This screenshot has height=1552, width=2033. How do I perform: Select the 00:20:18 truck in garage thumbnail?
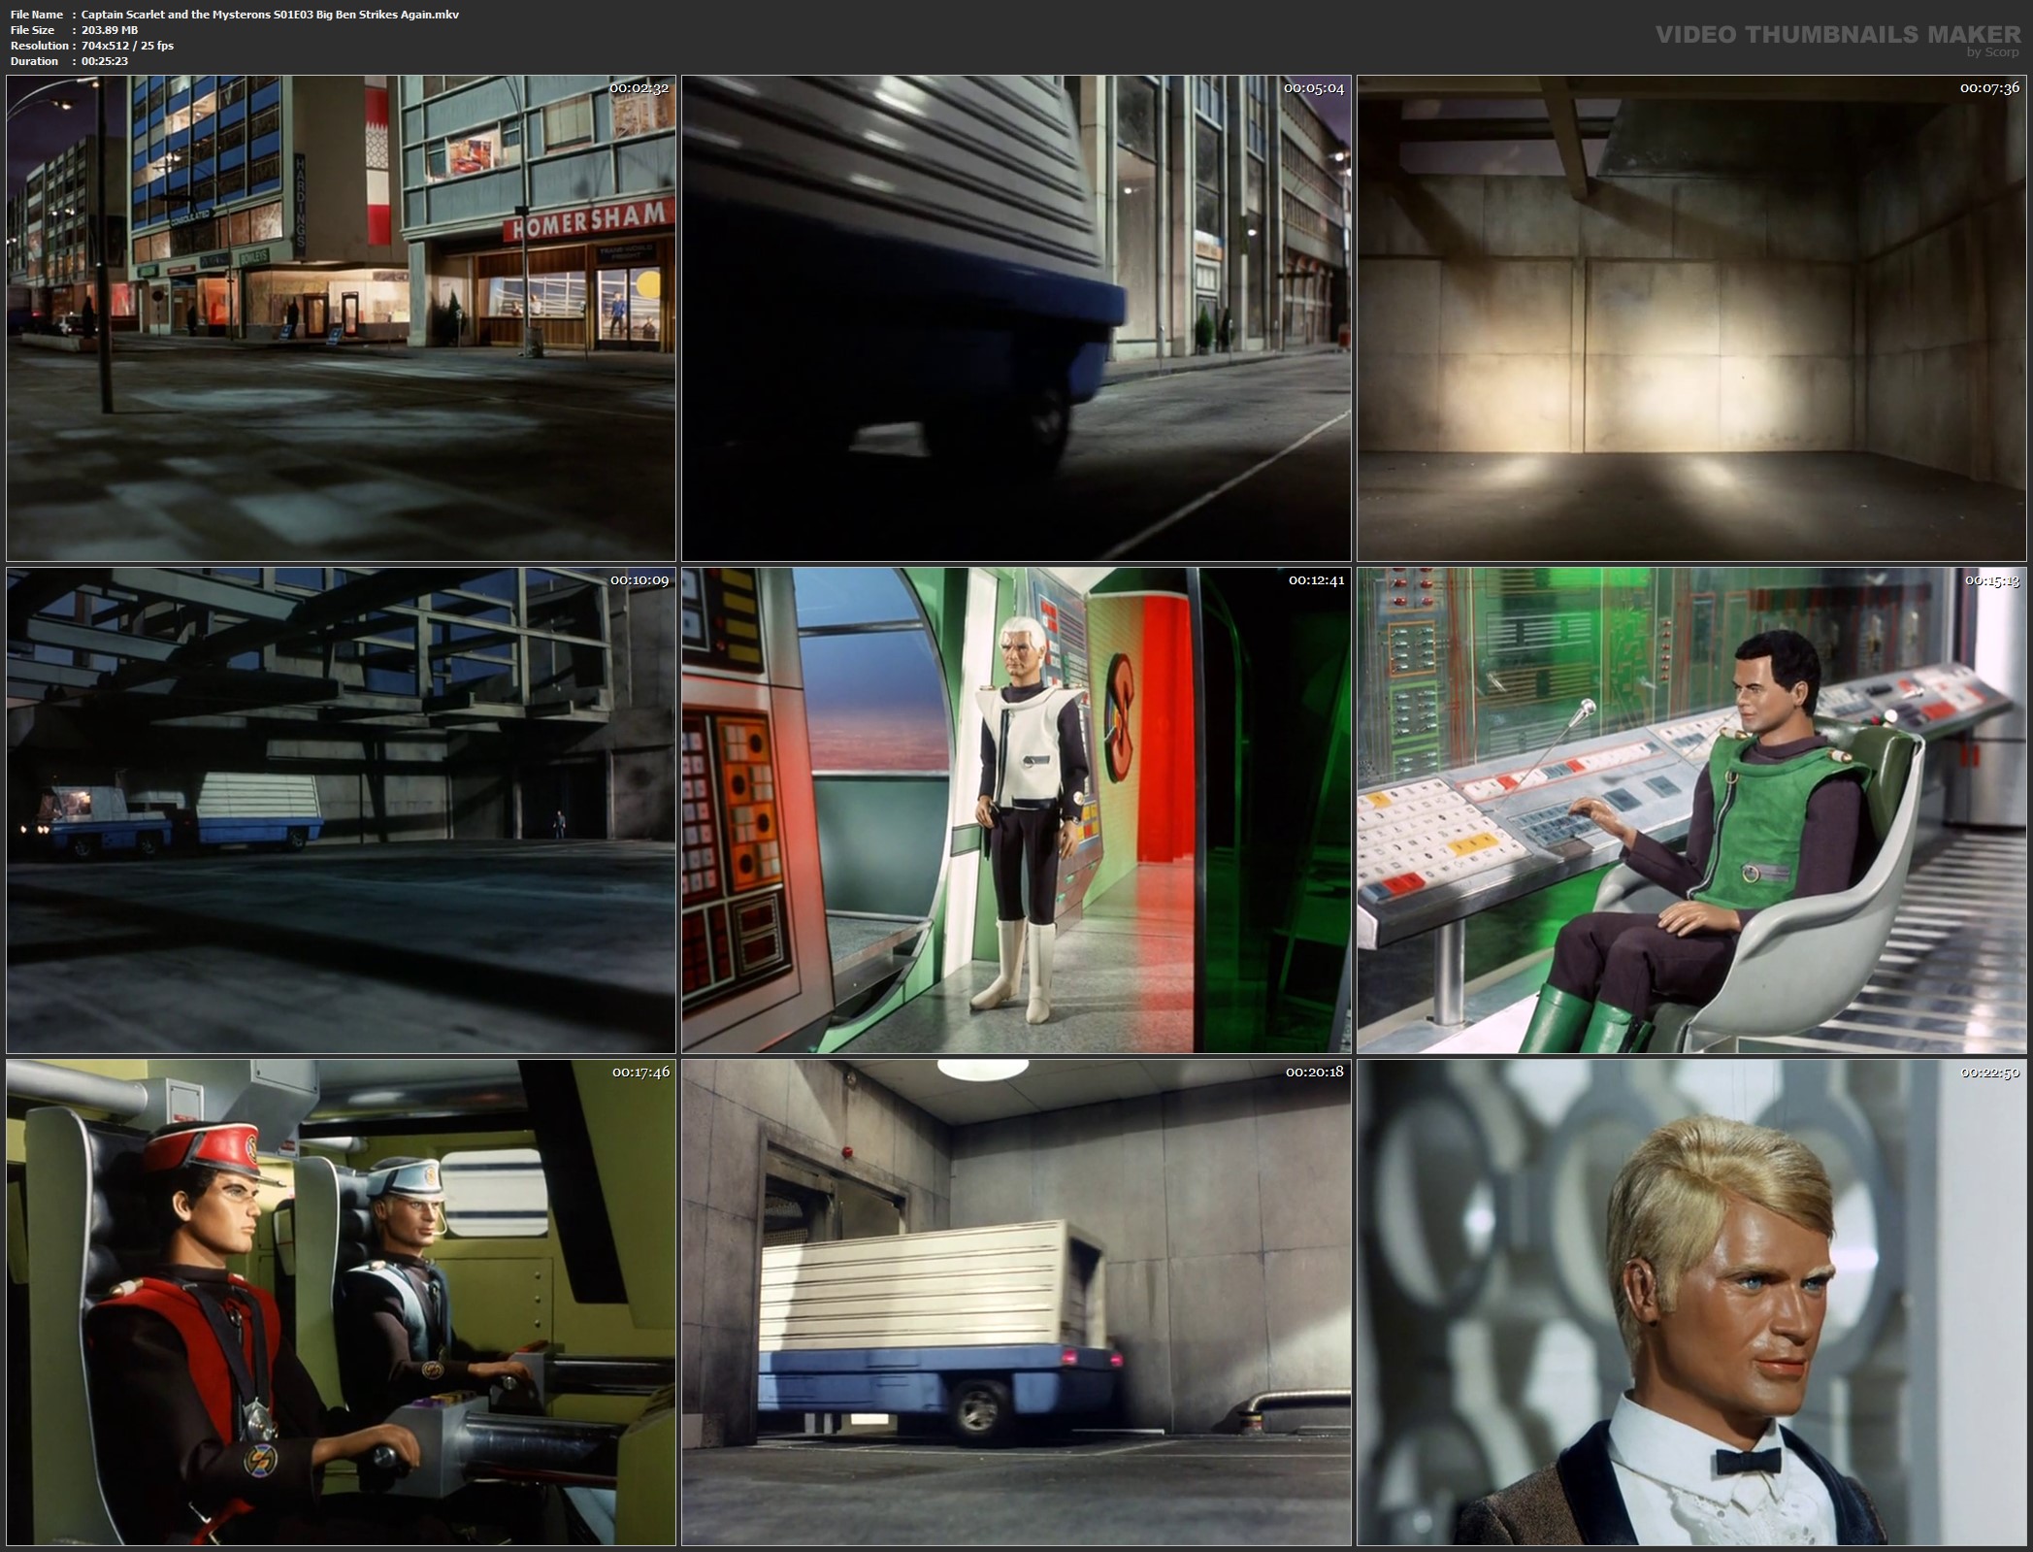tap(1016, 1303)
